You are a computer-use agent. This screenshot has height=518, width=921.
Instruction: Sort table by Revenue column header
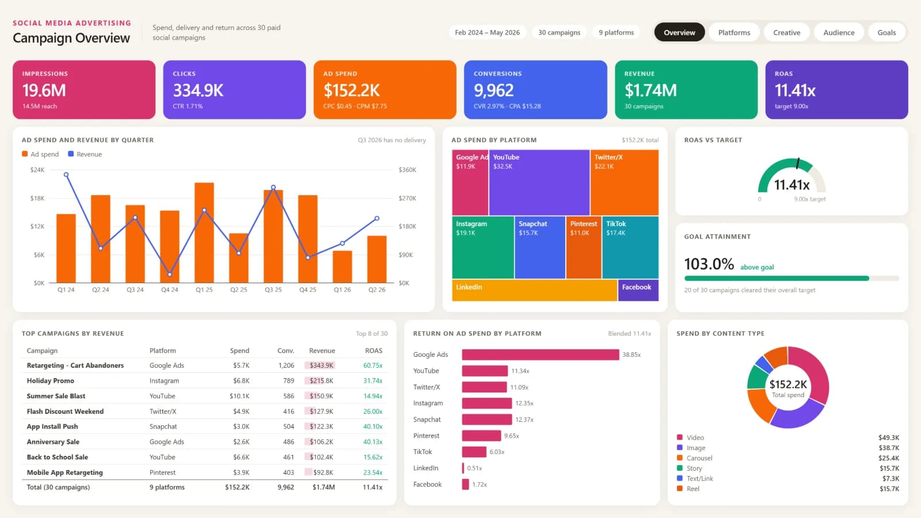[x=322, y=351]
